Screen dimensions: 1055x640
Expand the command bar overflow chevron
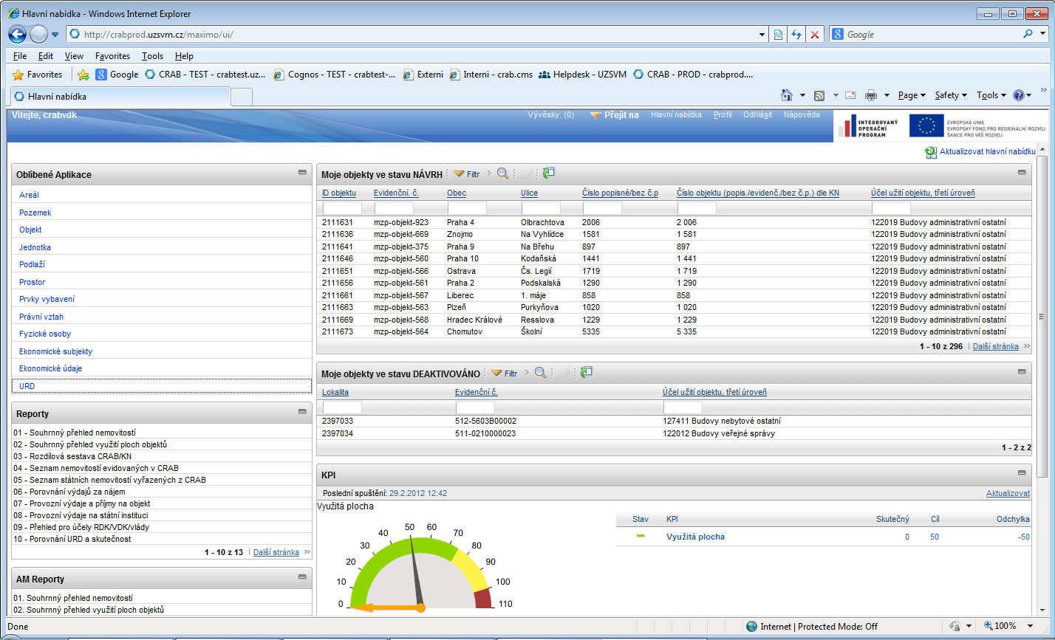(x=1044, y=89)
